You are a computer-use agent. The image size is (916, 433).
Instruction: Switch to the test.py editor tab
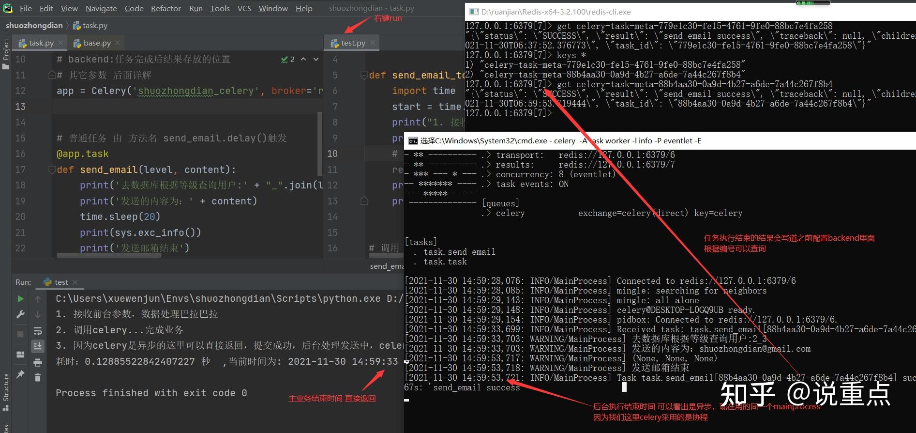pyautogui.click(x=353, y=43)
